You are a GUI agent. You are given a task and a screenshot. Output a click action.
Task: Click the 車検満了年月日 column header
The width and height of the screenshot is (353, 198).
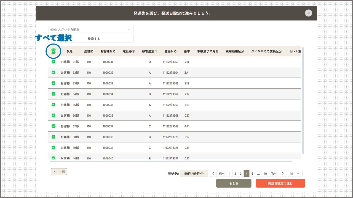point(208,51)
